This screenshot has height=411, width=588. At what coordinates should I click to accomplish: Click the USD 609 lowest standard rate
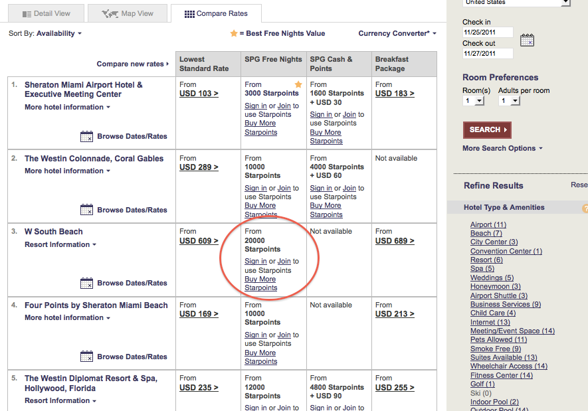click(199, 241)
